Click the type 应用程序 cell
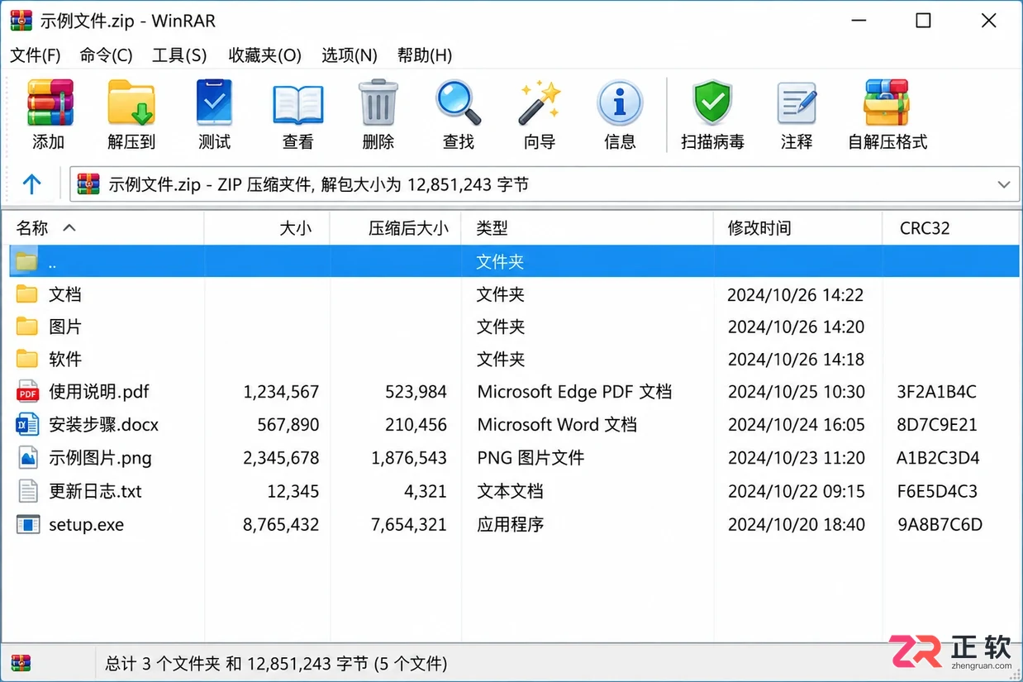The height and width of the screenshot is (682, 1023). coord(510,524)
